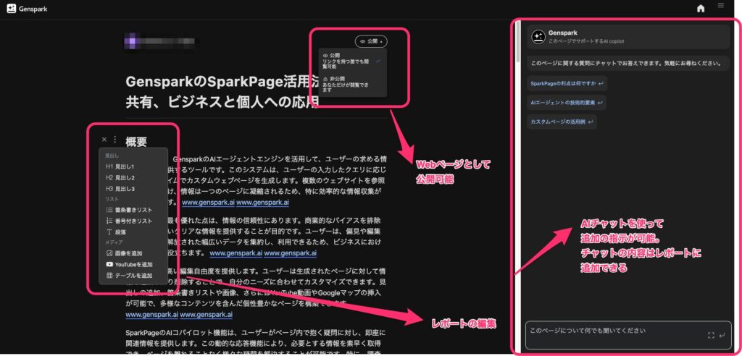
Task: Ask the suggested question AIエージェントの技術的要素
Action: tap(567, 103)
